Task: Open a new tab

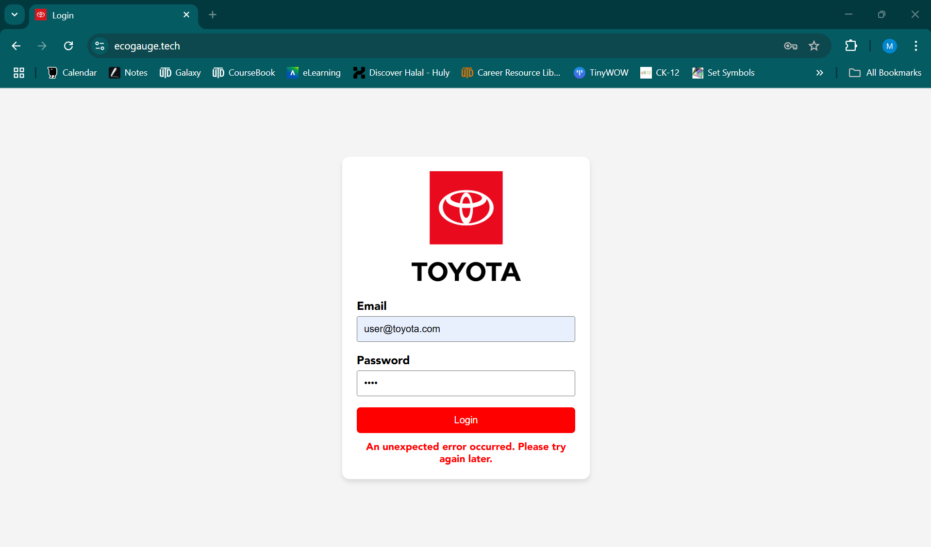Action: (213, 15)
